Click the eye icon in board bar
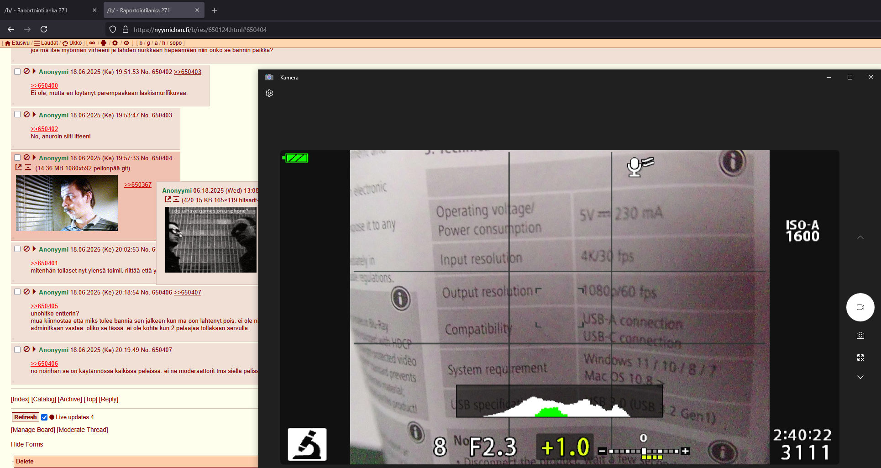Viewport: 881px width, 468px height. (126, 43)
